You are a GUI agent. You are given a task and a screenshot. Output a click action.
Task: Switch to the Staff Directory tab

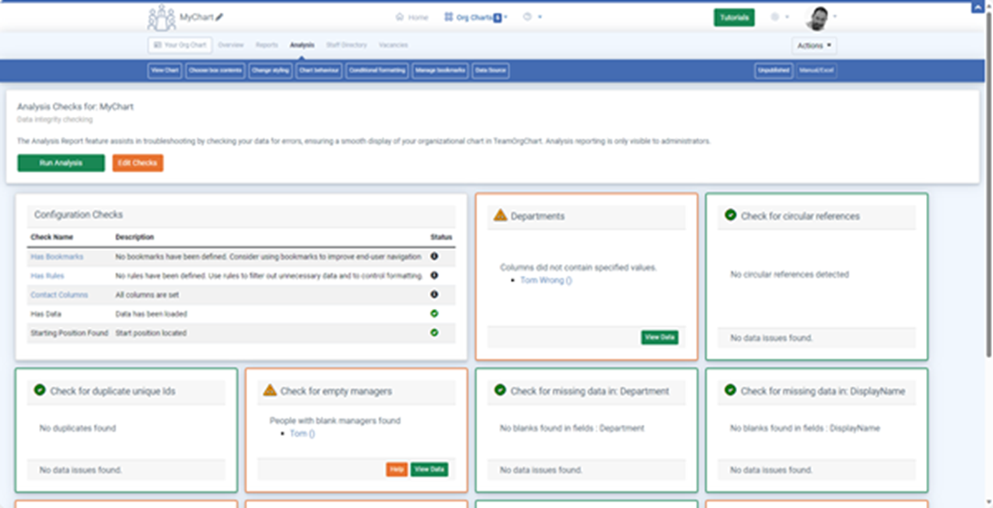click(x=347, y=45)
